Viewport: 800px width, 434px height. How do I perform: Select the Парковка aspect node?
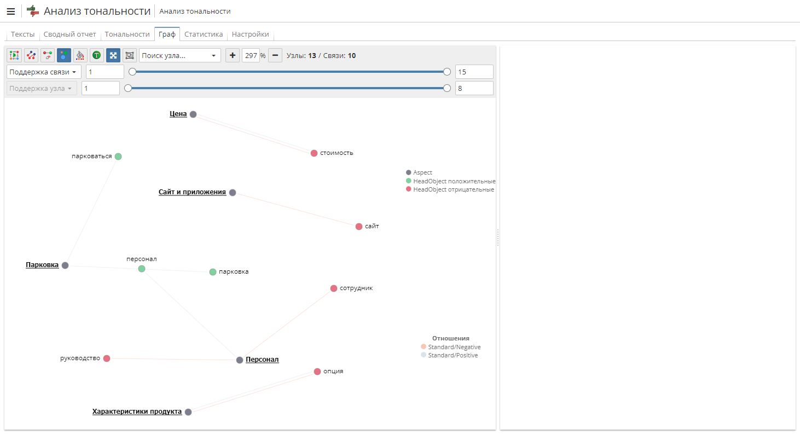pyautogui.click(x=65, y=265)
